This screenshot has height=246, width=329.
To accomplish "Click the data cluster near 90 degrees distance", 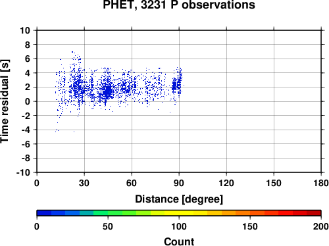I will point(177,84).
